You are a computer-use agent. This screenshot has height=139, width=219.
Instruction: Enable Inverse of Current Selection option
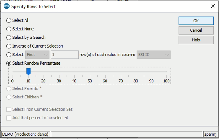(9, 46)
